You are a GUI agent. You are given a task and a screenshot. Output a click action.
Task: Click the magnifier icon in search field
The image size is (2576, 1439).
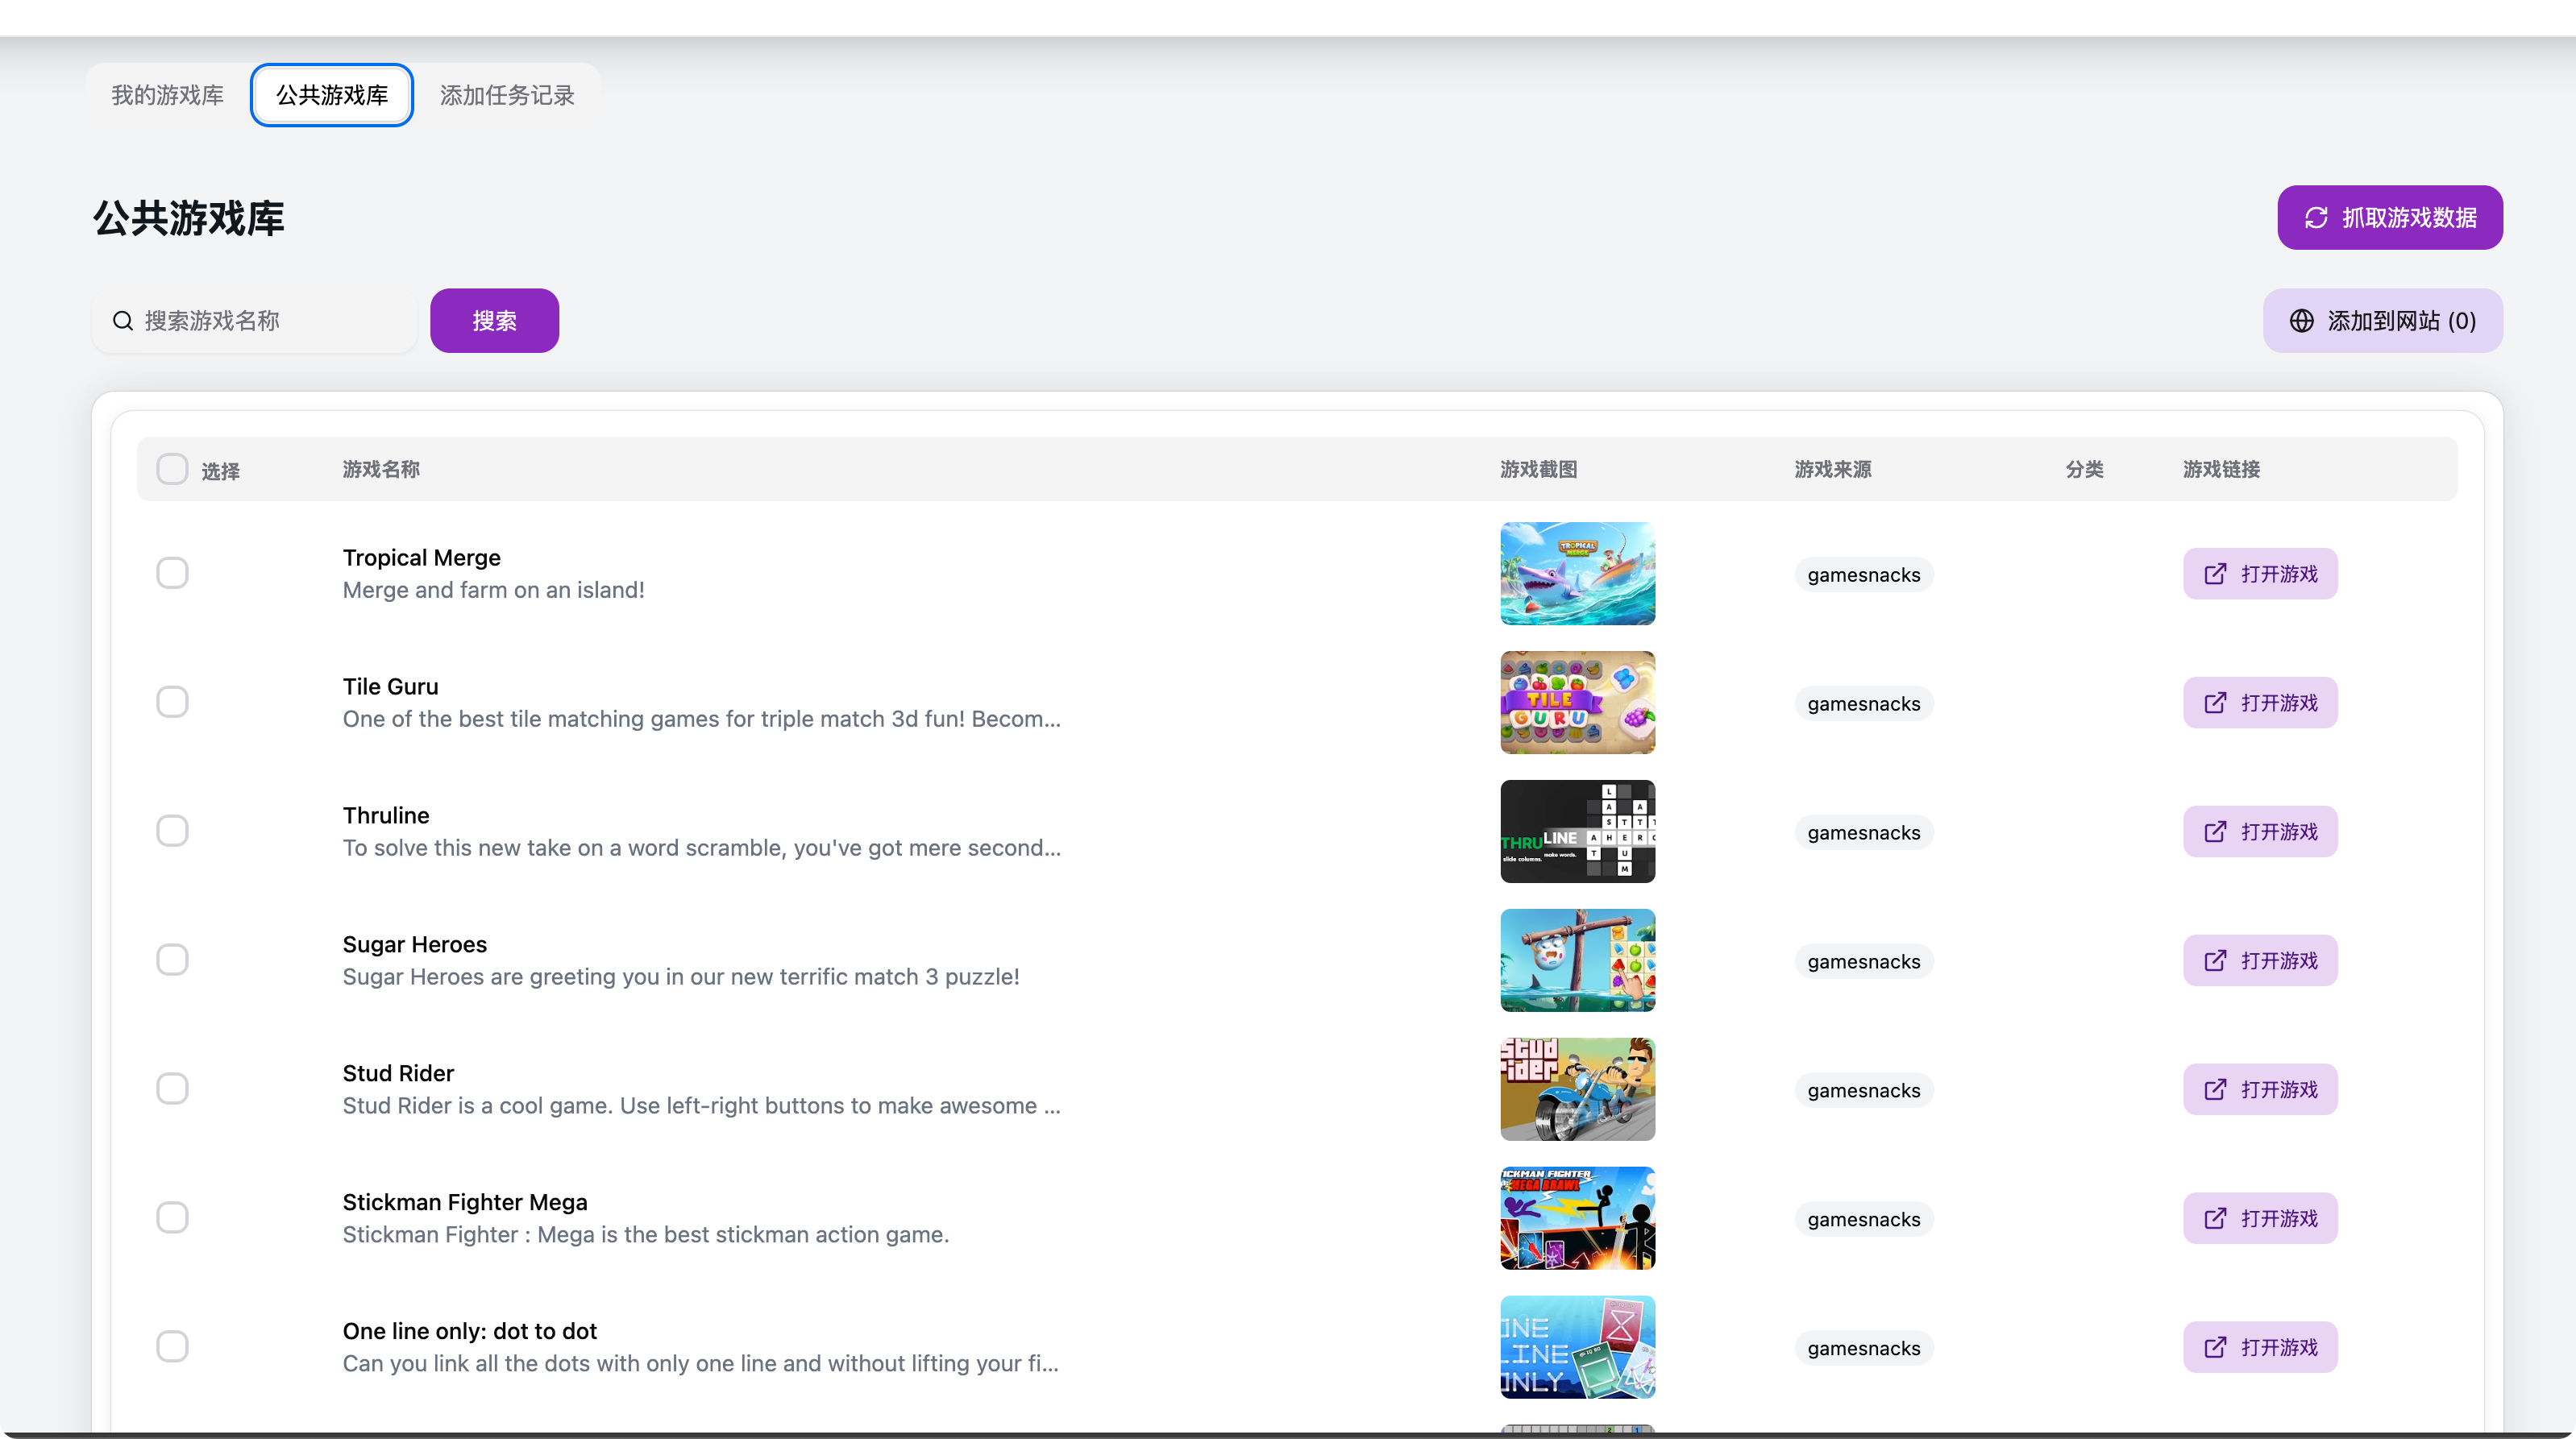coord(123,321)
